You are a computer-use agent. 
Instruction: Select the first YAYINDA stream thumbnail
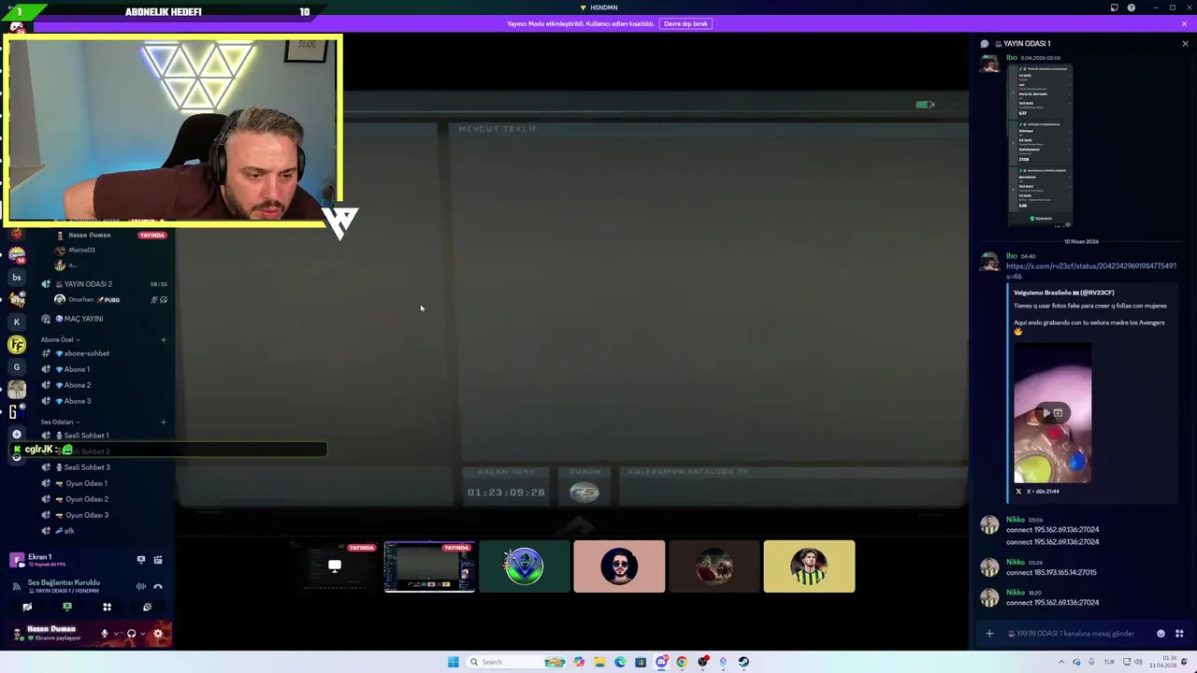coord(334,566)
